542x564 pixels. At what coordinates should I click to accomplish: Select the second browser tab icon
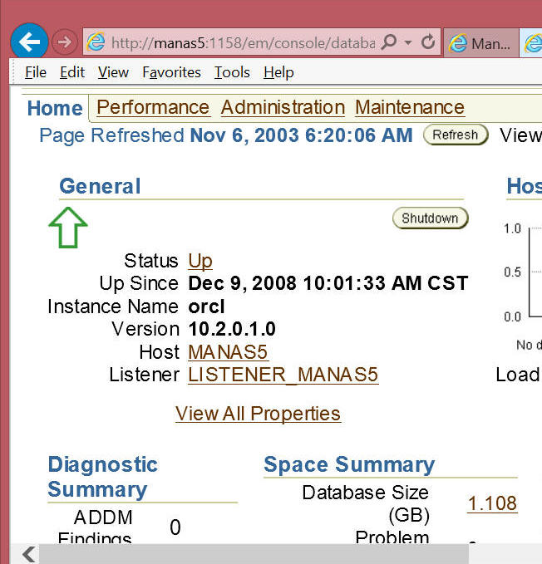point(532,42)
